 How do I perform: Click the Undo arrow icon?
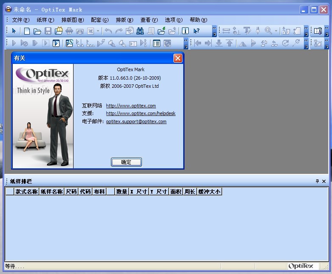(108, 31)
